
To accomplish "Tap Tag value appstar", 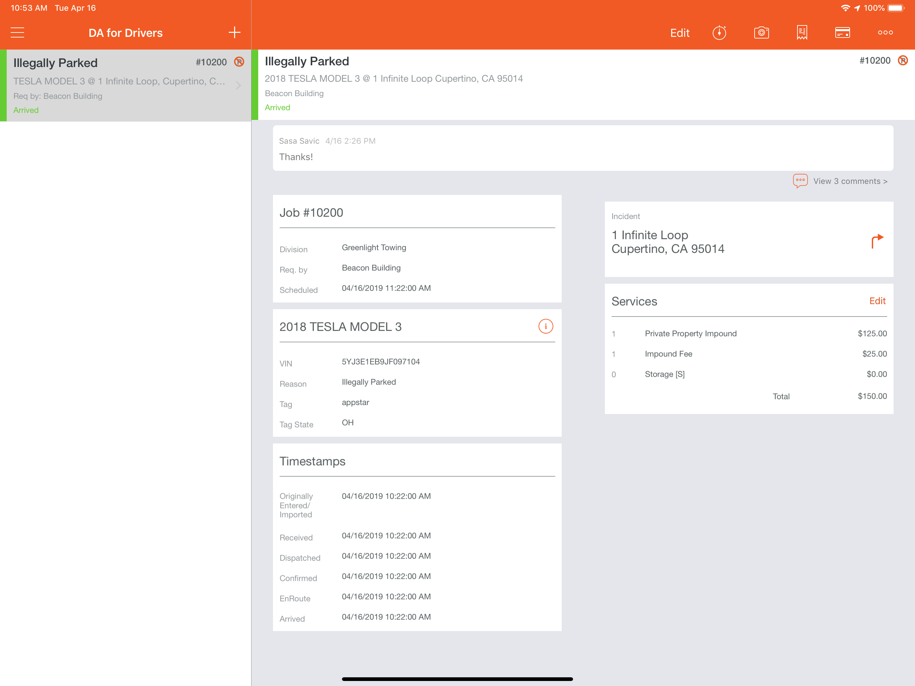I will tap(355, 402).
